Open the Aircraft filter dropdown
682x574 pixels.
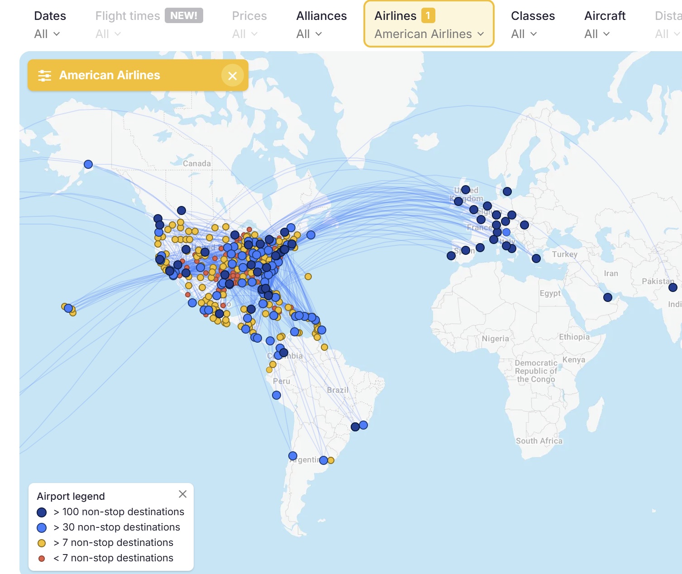605,24
